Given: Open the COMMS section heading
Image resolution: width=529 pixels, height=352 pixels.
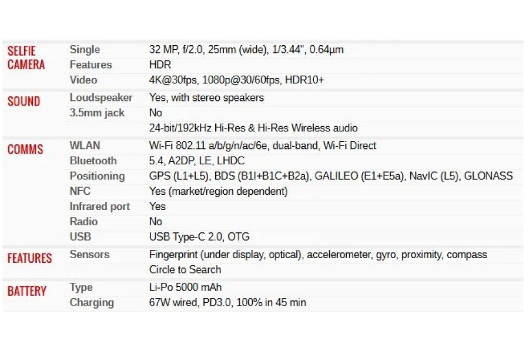Looking at the screenshot, I should tap(25, 149).
